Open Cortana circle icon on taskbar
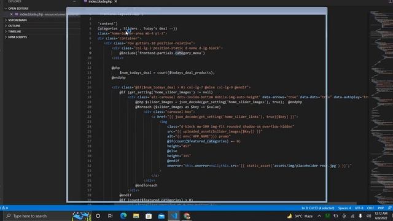Screen dimensions: 393x221 pos(98,215)
